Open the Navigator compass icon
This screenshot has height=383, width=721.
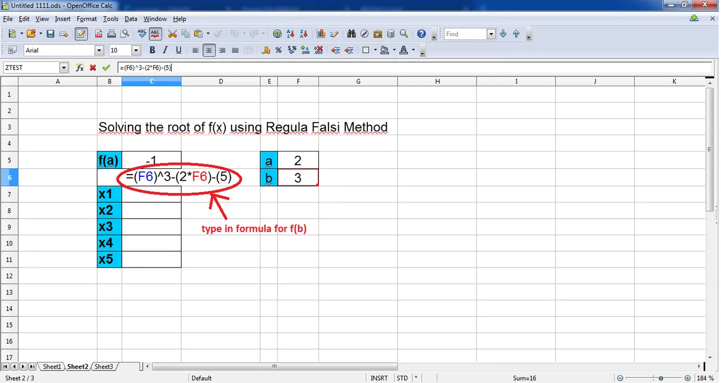click(364, 34)
